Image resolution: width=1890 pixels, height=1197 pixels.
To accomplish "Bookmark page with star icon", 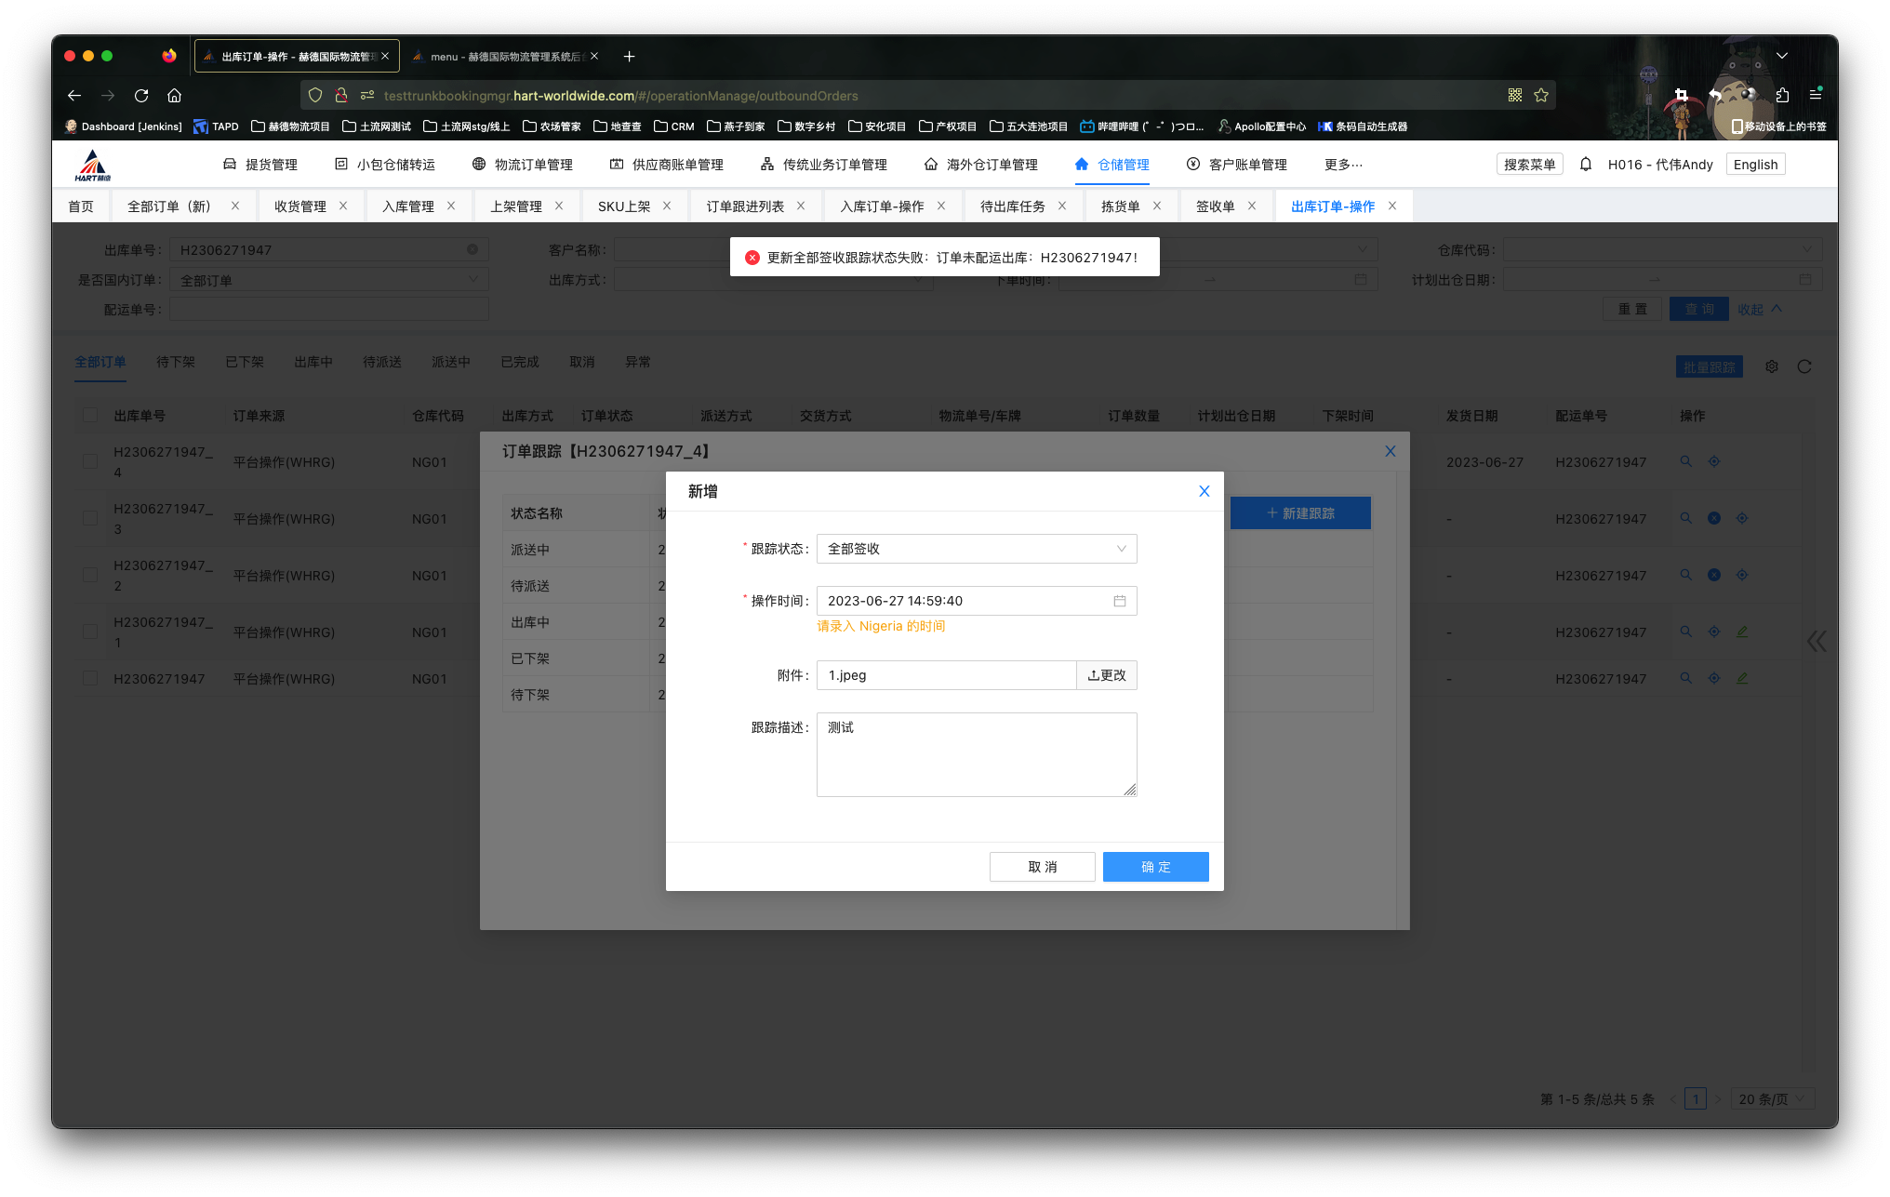I will coord(1541,95).
